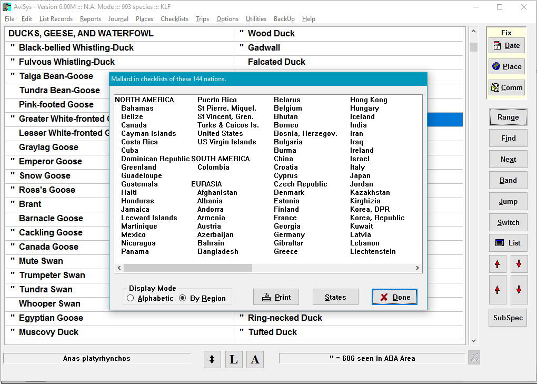This screenshot has width=537, height=384.
Task: Open the Options menu
Action: 227,19
